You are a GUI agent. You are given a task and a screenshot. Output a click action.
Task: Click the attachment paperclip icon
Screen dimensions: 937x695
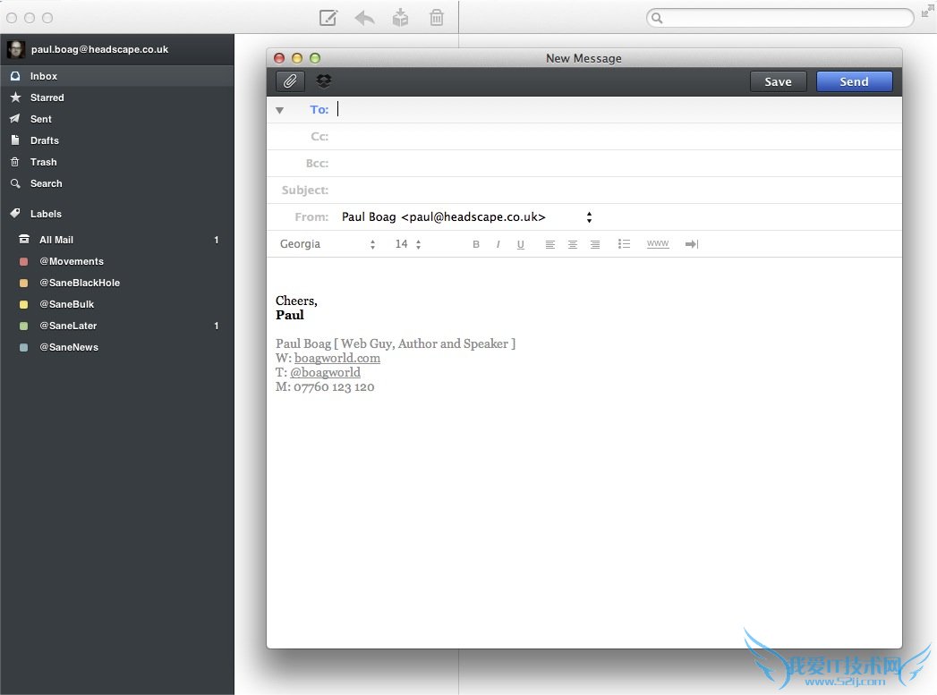tap(289, 81)
